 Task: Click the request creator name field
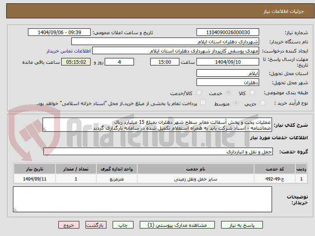tap(176, 51)
